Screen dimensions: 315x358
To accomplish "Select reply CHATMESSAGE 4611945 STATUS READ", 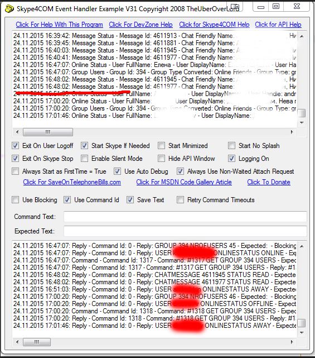I will (x=154, y=275).
